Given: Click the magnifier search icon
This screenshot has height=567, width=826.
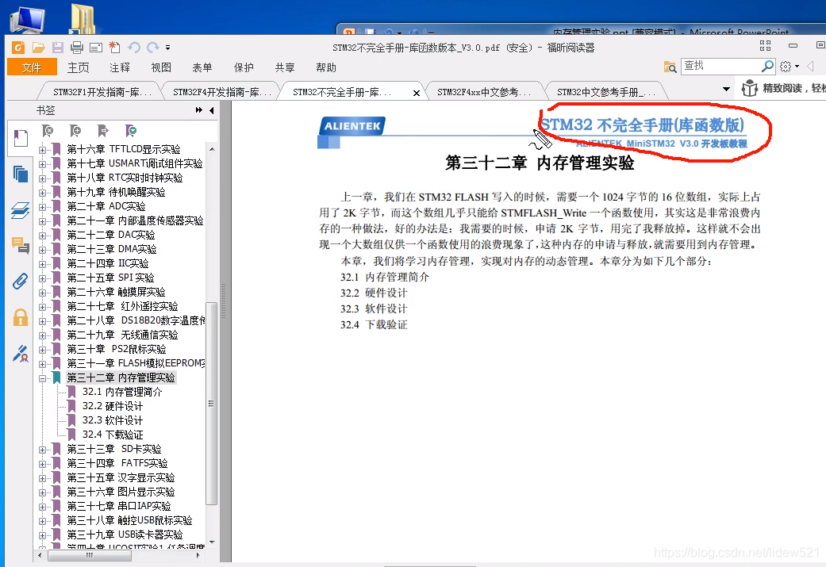Looking at the screenshot, I should [767, 66].
